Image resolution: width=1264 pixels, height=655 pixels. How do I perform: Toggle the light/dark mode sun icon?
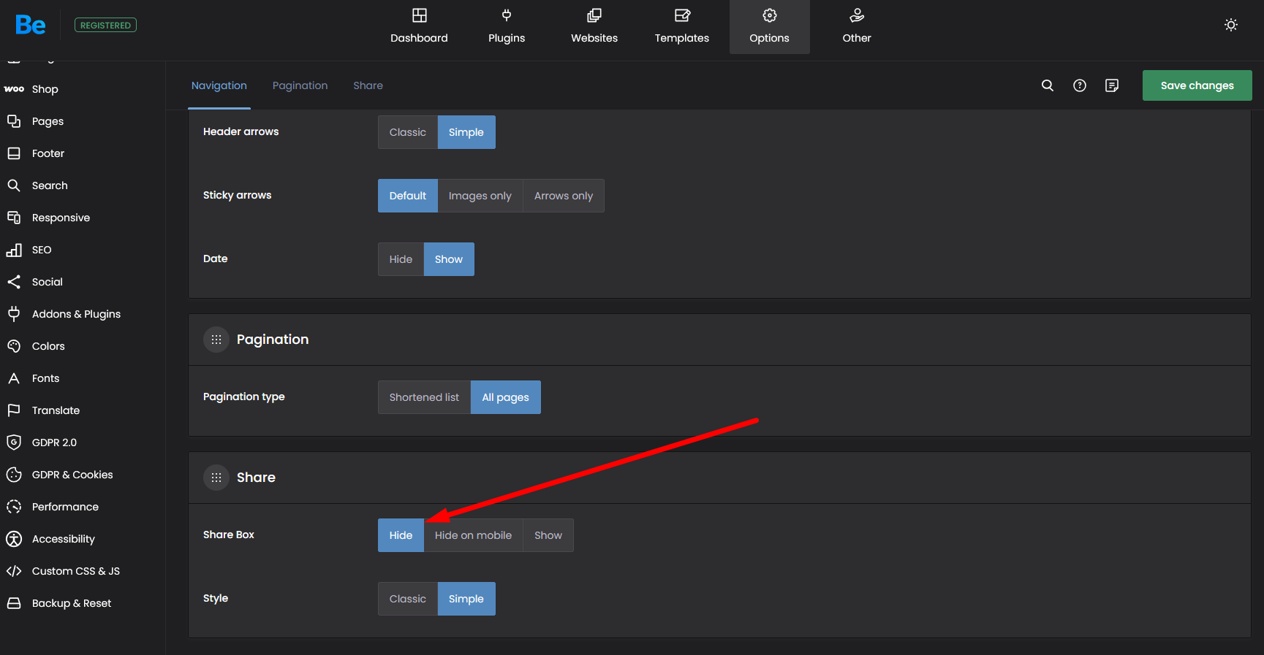1230,25
